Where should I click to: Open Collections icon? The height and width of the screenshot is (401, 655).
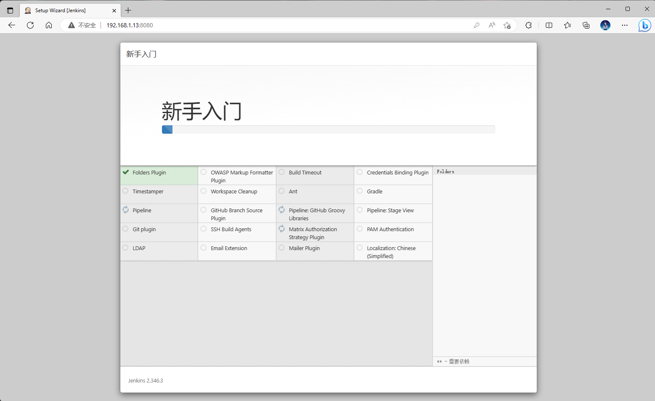586,25
